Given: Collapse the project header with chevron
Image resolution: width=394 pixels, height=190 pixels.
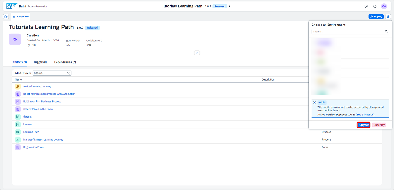Looking at the screenshot, I should (197, 53).
